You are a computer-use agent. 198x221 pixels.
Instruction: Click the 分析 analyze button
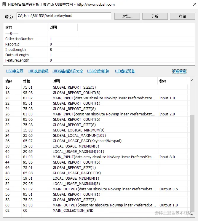[155, 16]
